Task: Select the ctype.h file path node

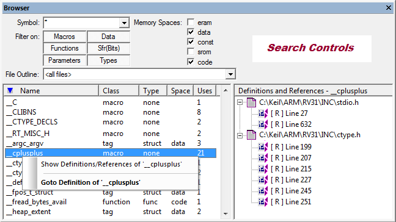Action: pyautogui.click(x=310, y=135)
